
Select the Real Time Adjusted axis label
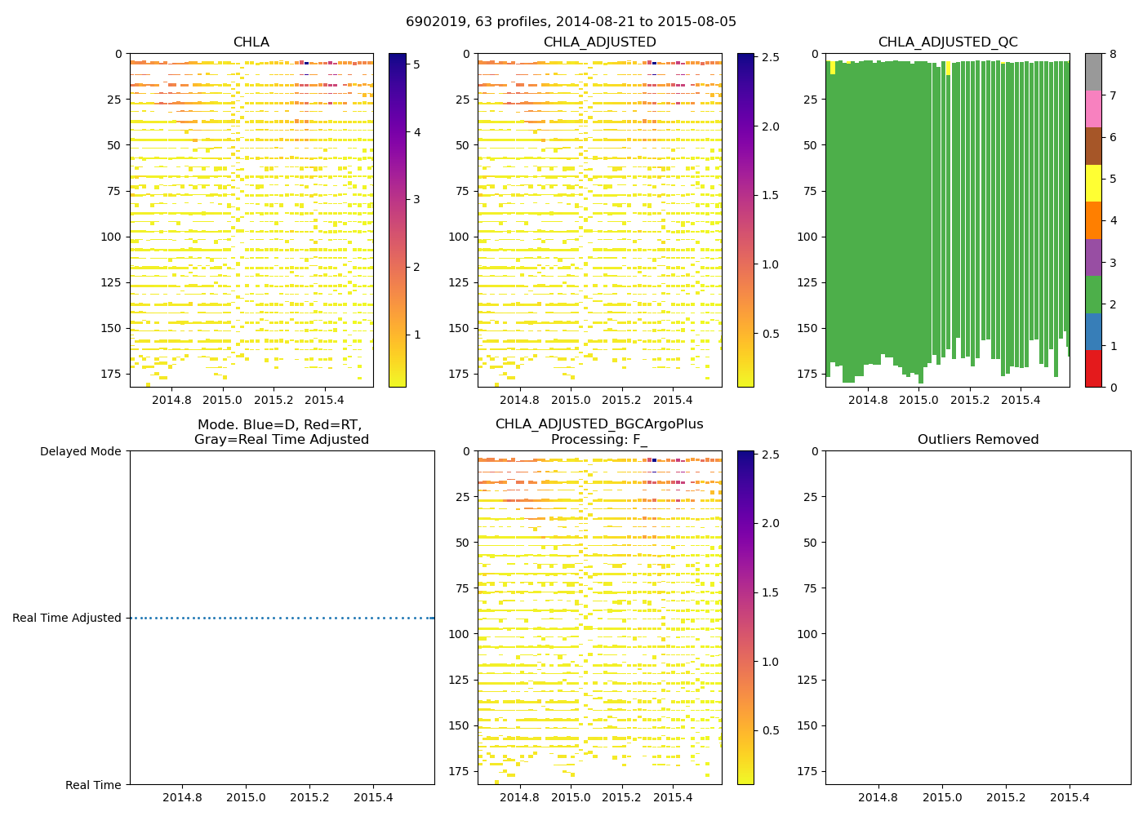point(67,619)
